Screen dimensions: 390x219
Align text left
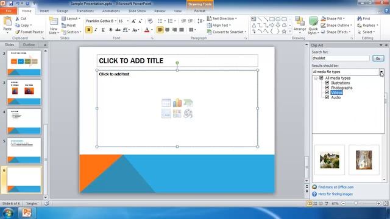(160, 30)
